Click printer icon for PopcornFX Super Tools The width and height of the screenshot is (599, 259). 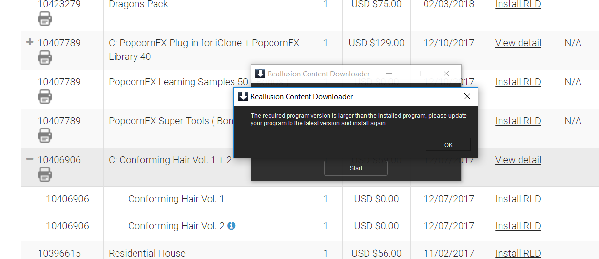click(44, 136)
